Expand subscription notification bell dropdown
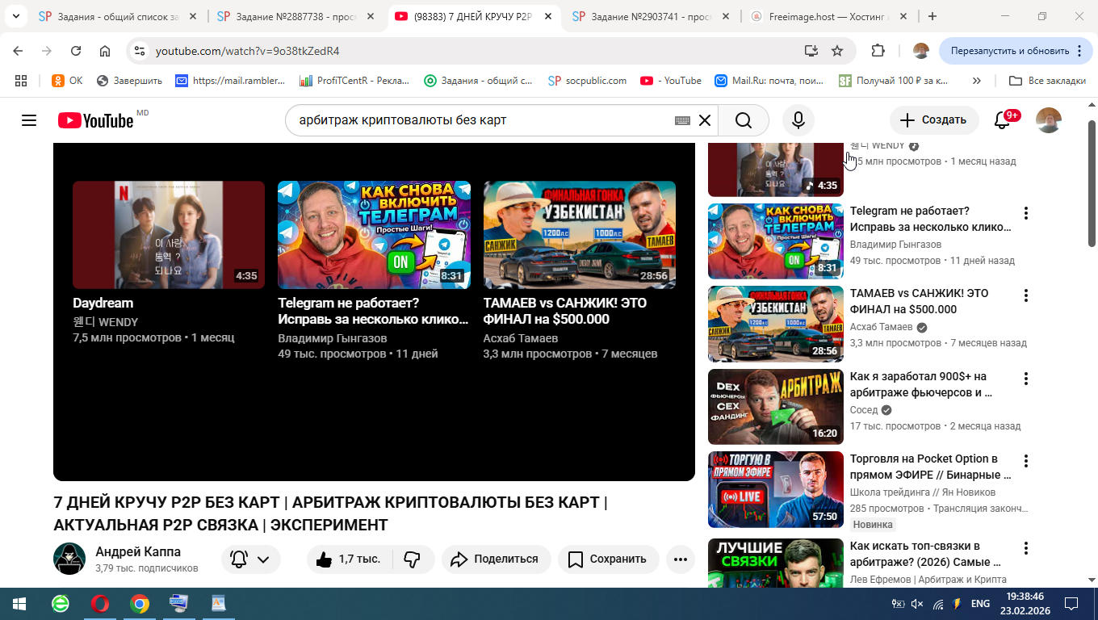The height and width of the screenshot is (620, 1098). click(251, 559)
